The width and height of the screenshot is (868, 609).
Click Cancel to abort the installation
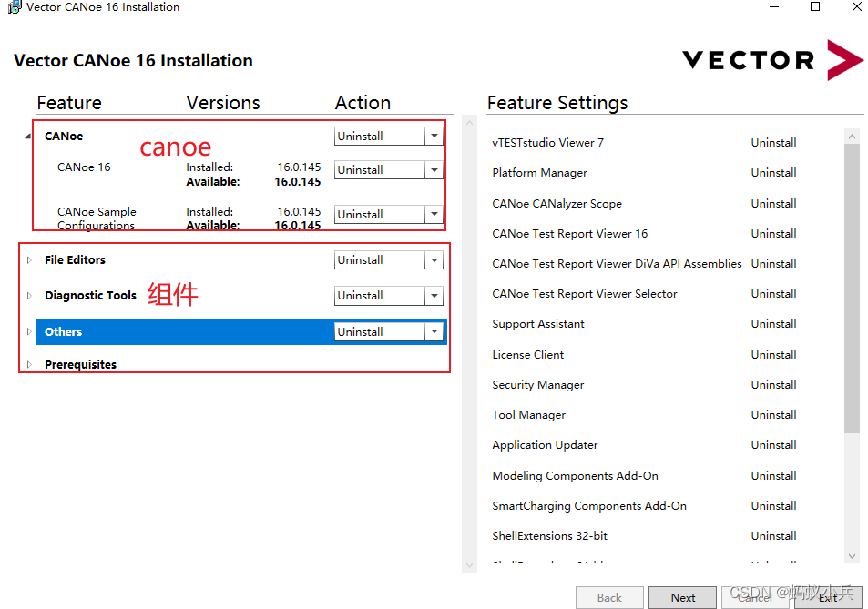click(755, 597)
